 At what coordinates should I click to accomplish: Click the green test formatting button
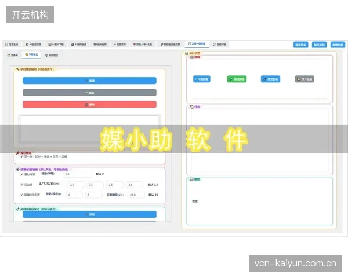(x=237, y=79)
